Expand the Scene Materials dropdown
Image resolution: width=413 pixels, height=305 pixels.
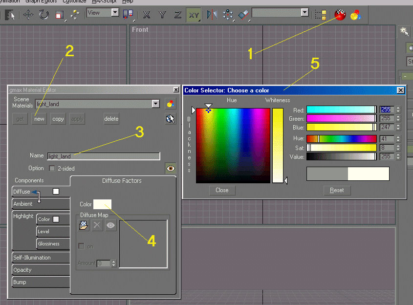tap(155, 104)
